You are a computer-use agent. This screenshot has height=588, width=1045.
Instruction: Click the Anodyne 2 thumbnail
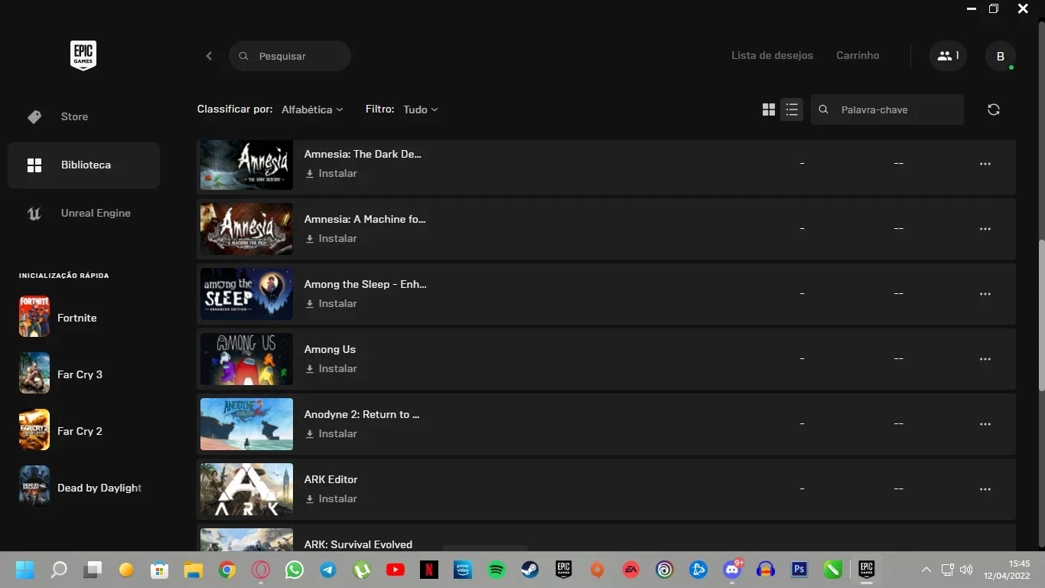246,424
